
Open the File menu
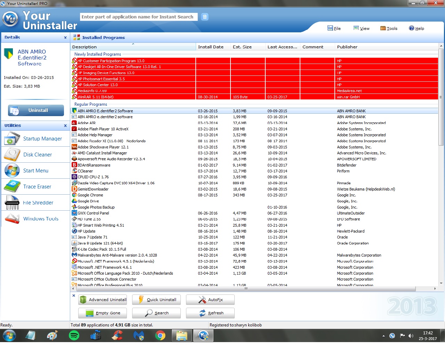point(334,29)
